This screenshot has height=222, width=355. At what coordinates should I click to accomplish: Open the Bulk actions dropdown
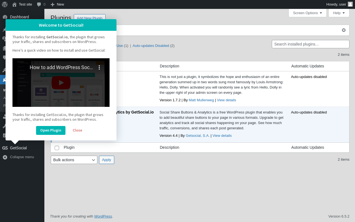tap(74, 160)
